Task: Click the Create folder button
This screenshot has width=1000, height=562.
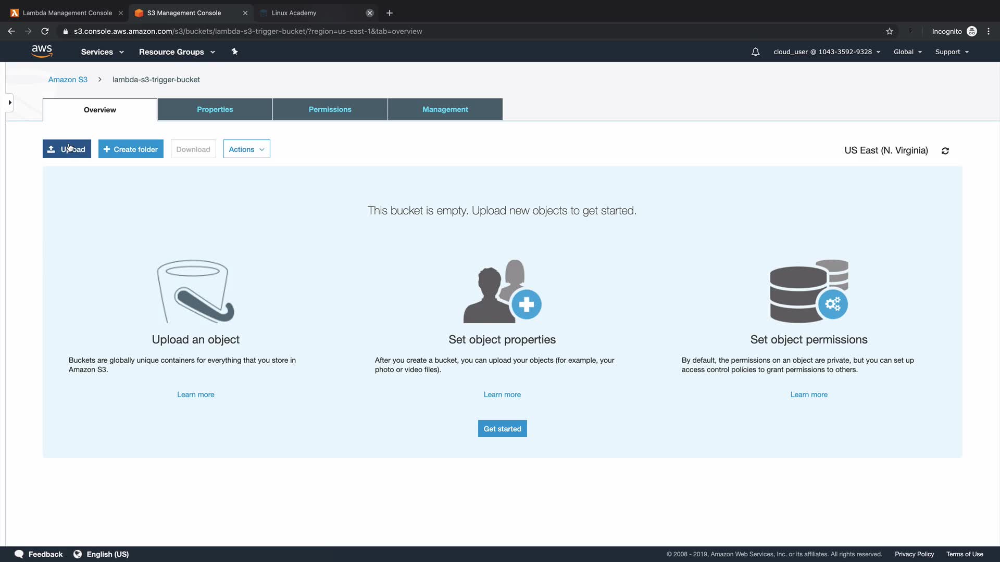Action: coord(131,149)
